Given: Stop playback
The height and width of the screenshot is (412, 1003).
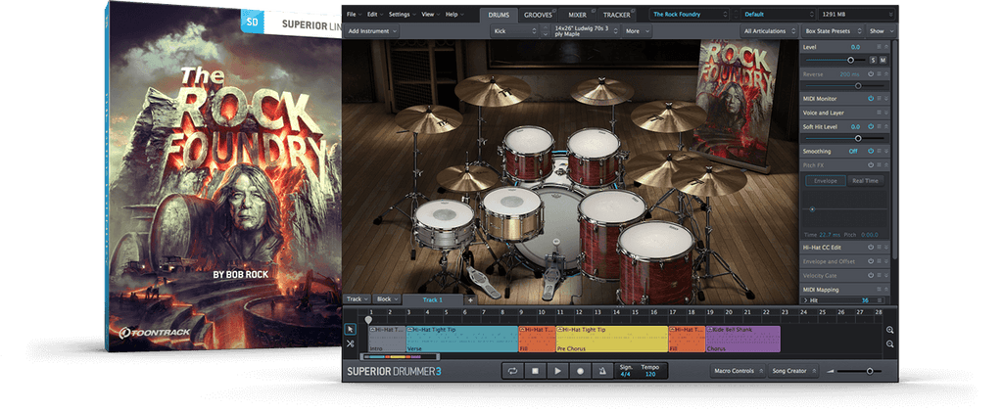Looking at the screenshot, I should point(535,371).
